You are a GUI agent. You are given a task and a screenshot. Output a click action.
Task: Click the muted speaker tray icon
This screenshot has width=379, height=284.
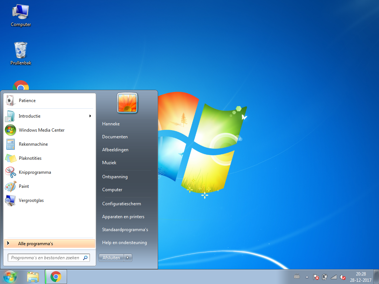click(342, 277)
